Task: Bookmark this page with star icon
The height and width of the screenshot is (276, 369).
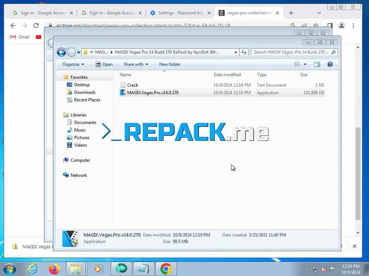Action: [x=316, y=25]
